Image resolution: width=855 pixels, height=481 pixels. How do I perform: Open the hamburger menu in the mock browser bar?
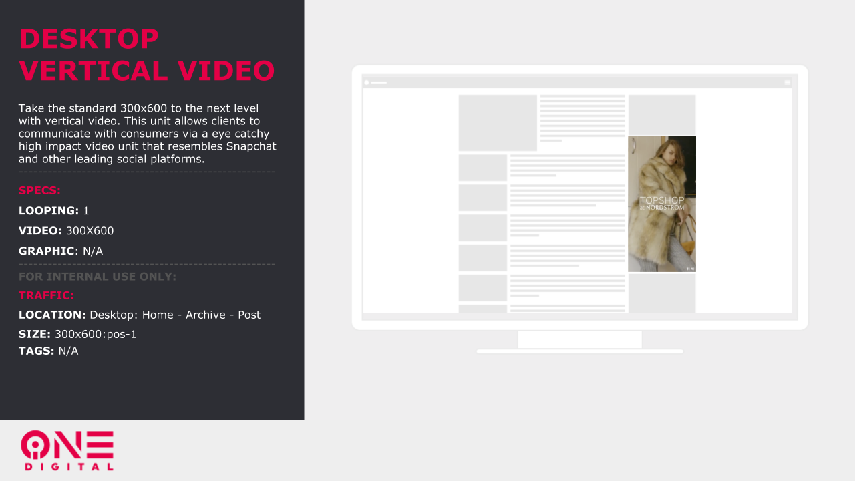pyautogui.click(x=787, y=82)
